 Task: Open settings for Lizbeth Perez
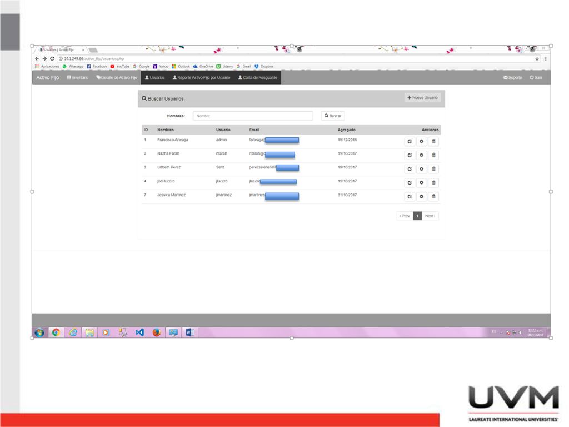421,169
